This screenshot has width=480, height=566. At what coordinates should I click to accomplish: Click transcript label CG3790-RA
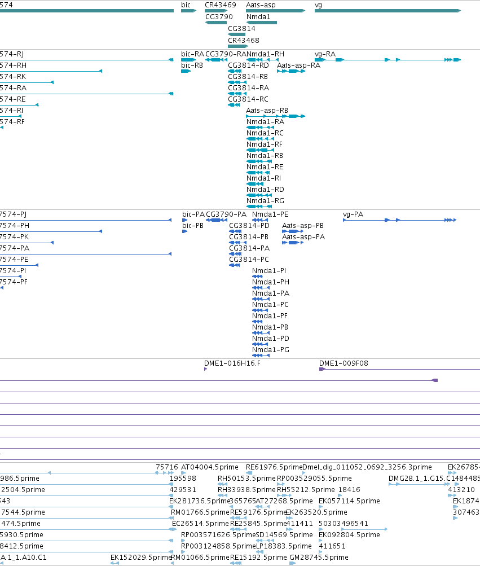[226, 54]
